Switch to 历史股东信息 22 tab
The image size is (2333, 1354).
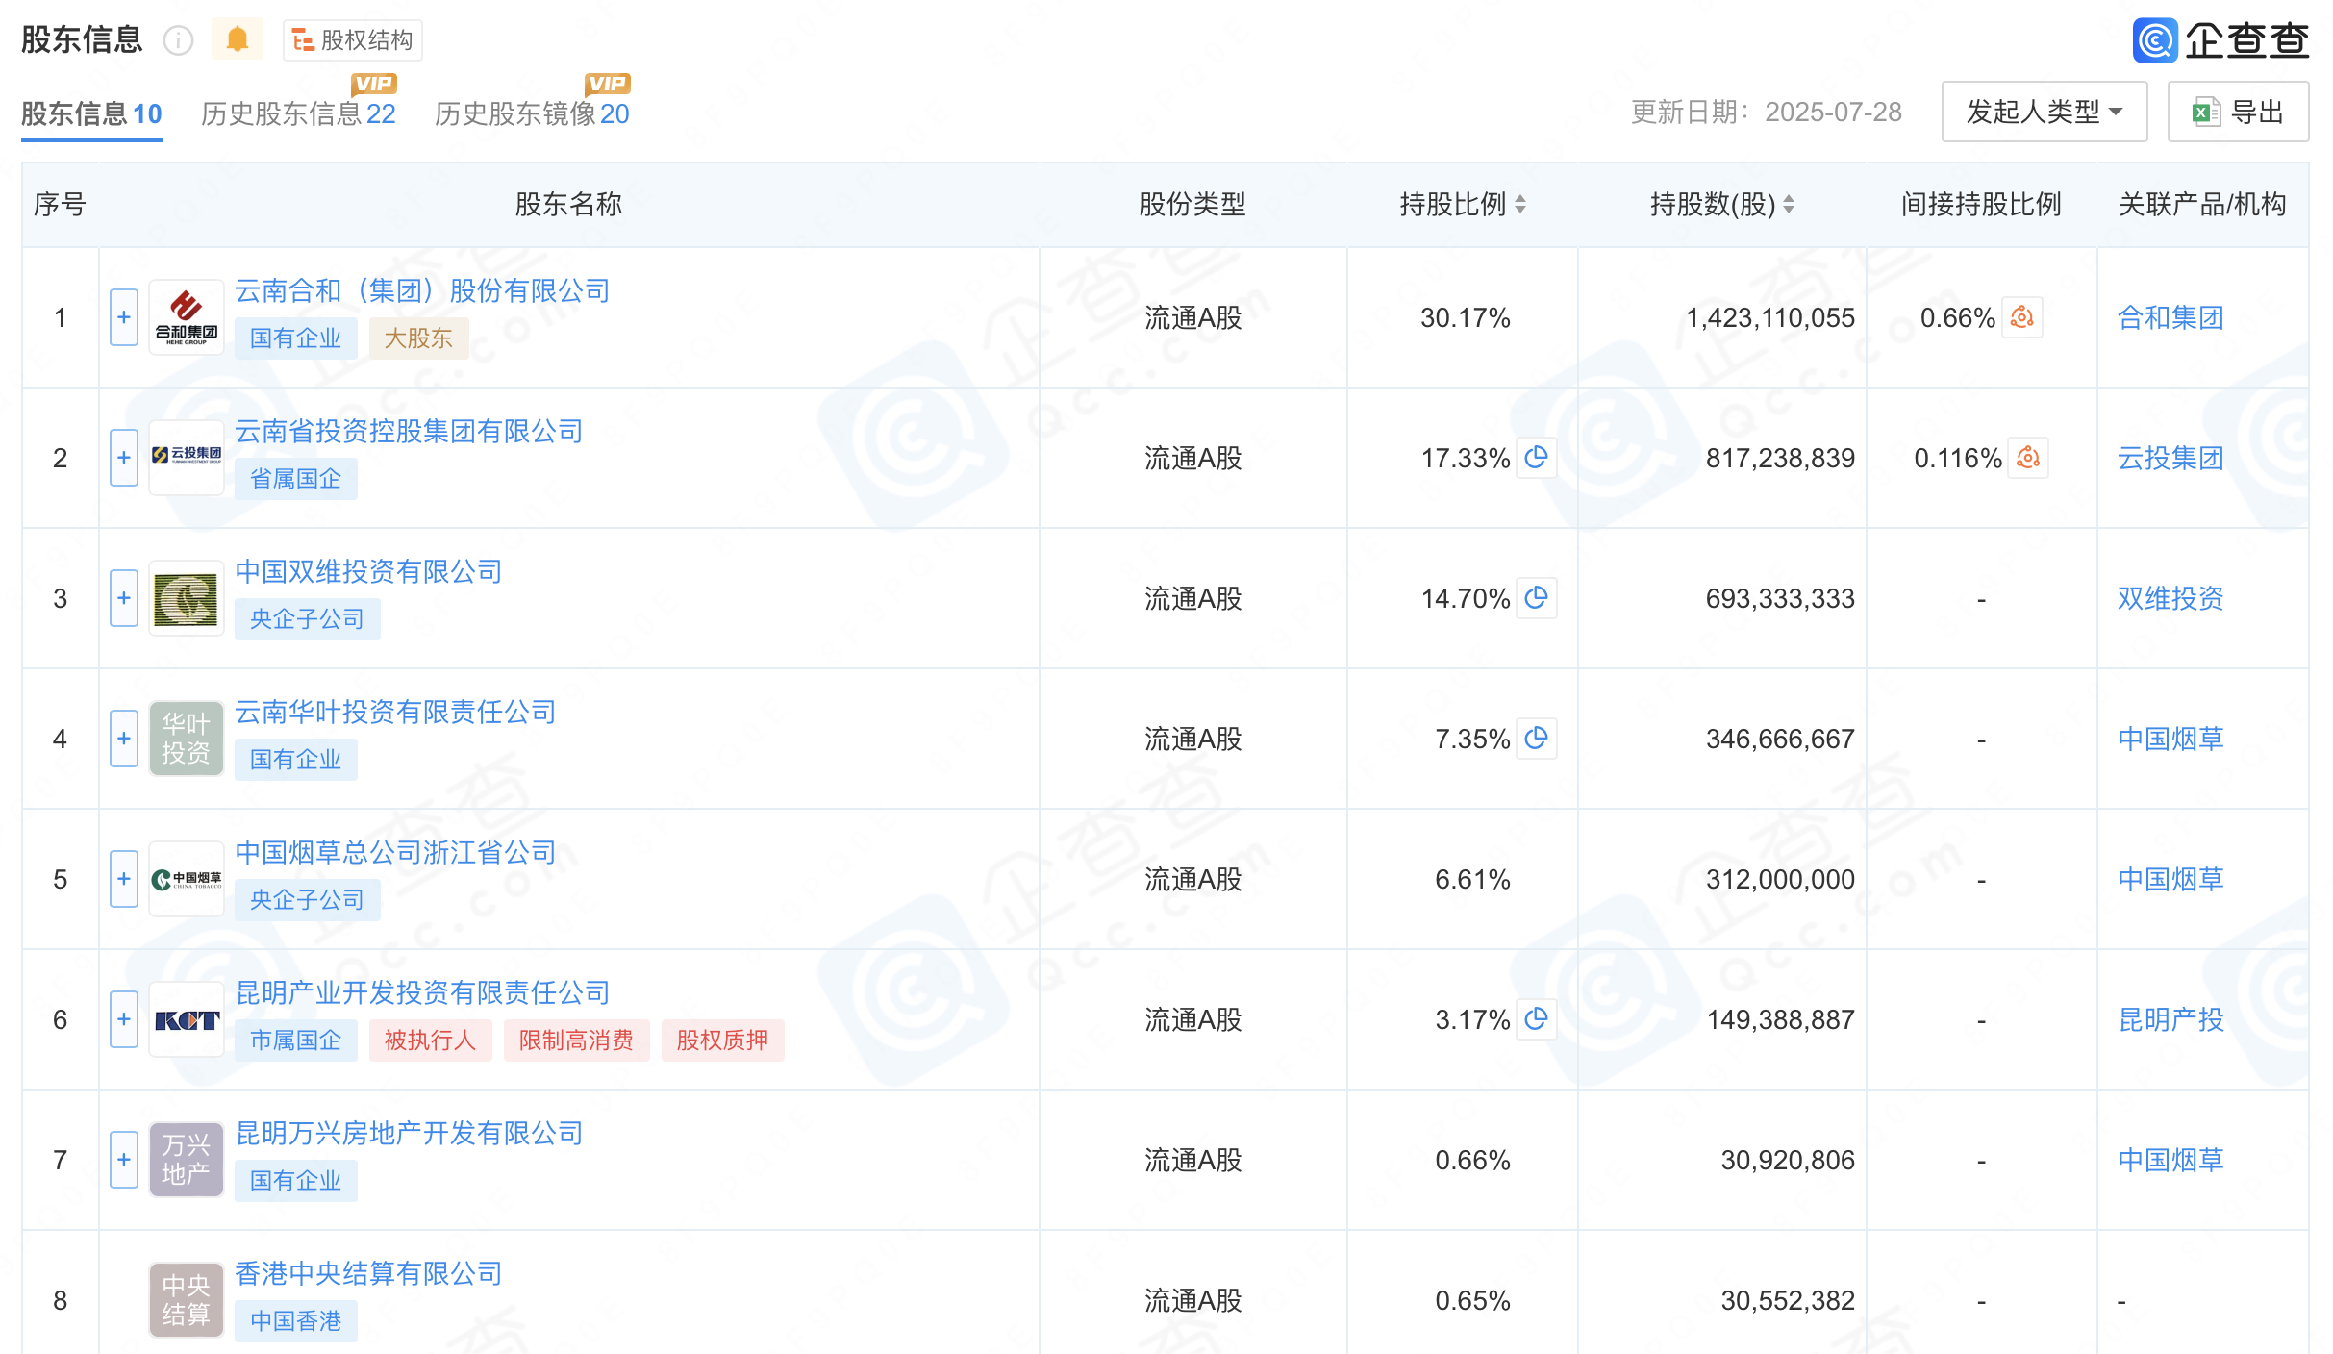click(x=298, y=113)
